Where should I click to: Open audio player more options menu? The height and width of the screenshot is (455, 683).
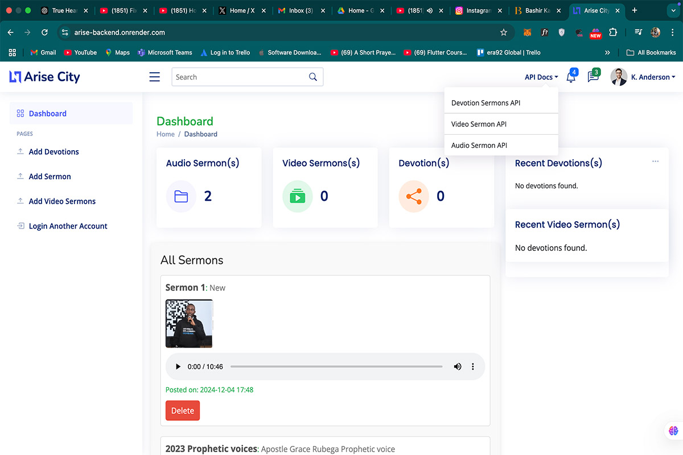pyautogui.click(x=472, y=367)
